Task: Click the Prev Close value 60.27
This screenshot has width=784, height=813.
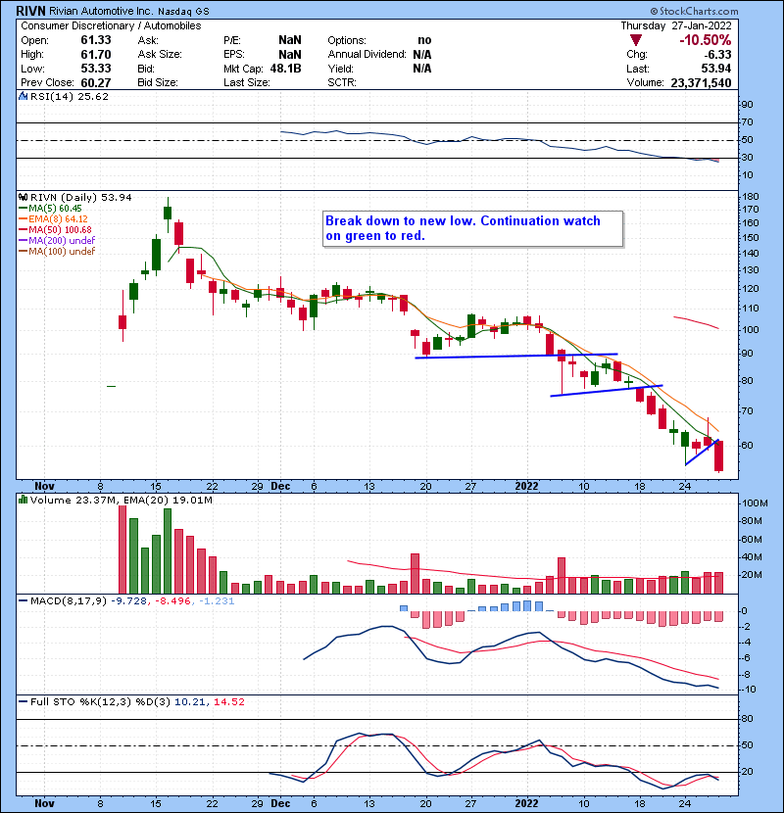Action: pos(95,83)
